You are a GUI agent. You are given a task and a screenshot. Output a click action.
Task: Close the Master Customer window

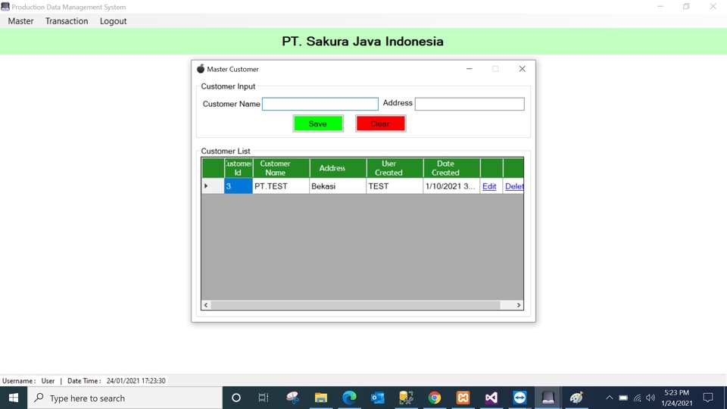pyautogui.click(x=522, y=69)
